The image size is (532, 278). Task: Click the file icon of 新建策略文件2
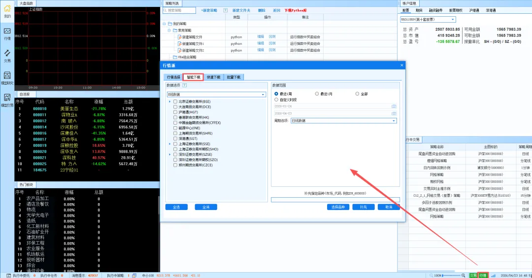179,50
